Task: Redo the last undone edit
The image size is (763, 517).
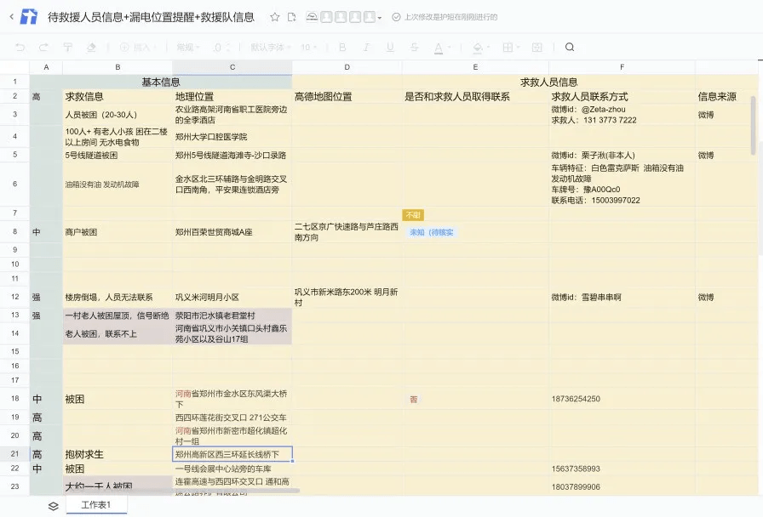Action: point(43,47)
